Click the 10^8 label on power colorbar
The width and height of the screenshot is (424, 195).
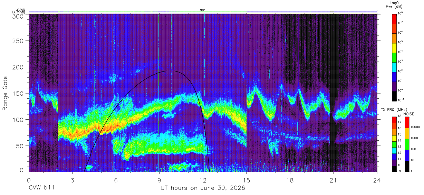point(401,13)
